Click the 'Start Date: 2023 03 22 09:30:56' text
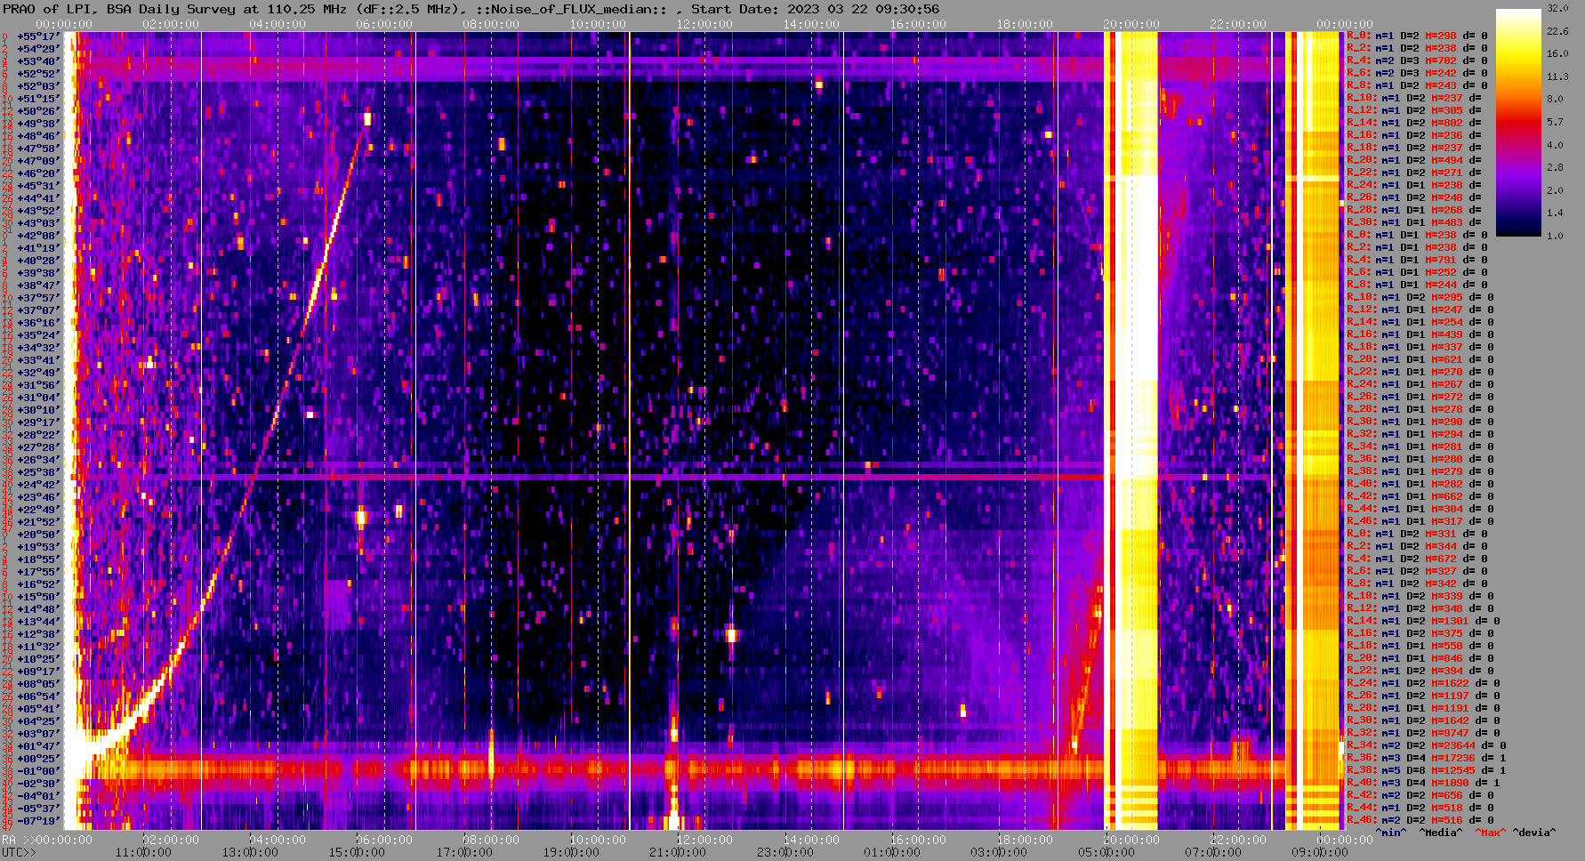 pyautogui.click(x=815, y=9)
